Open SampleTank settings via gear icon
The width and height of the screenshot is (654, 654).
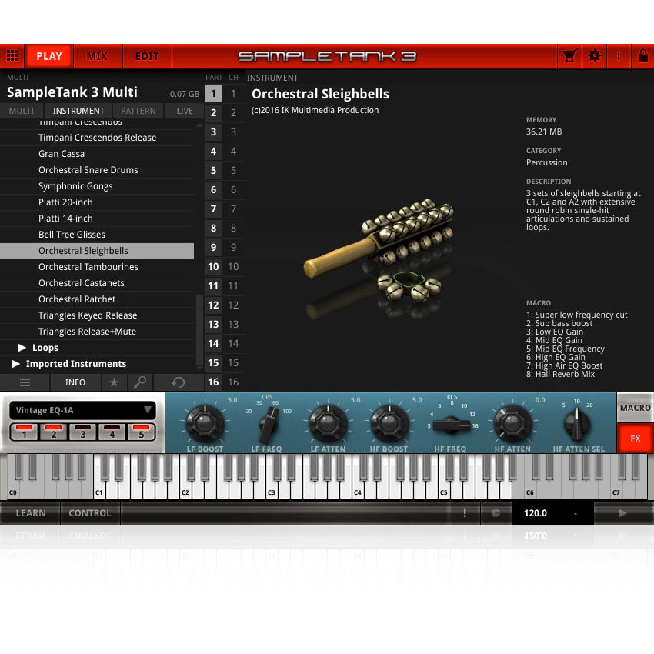(x=594, y=56)
